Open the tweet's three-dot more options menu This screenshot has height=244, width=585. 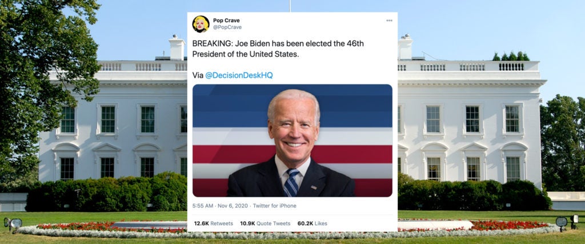tap(389, 21)
